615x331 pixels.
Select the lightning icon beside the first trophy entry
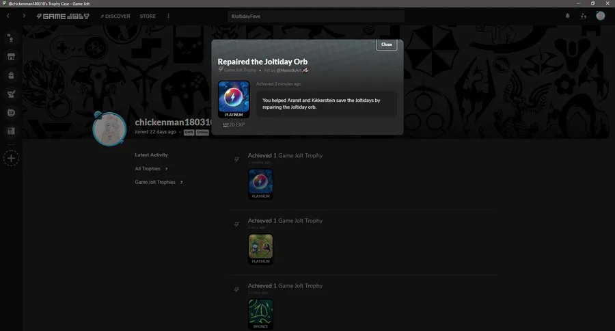click(x=236, y=159)
